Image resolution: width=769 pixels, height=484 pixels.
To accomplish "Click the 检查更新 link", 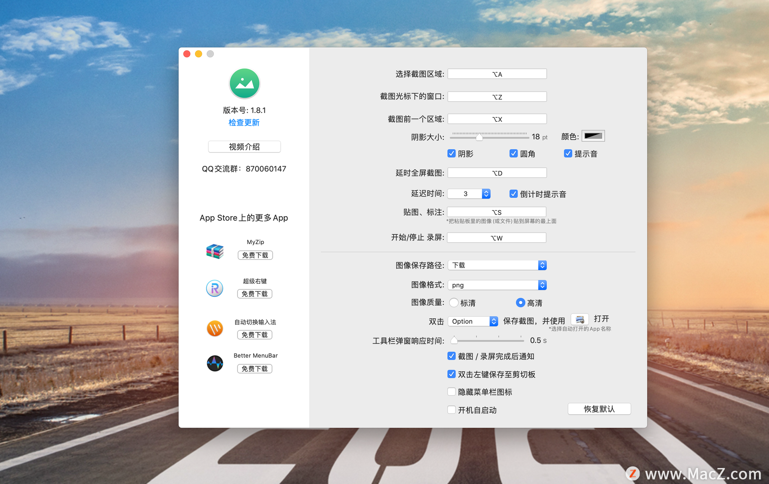I will coord(244,123).
